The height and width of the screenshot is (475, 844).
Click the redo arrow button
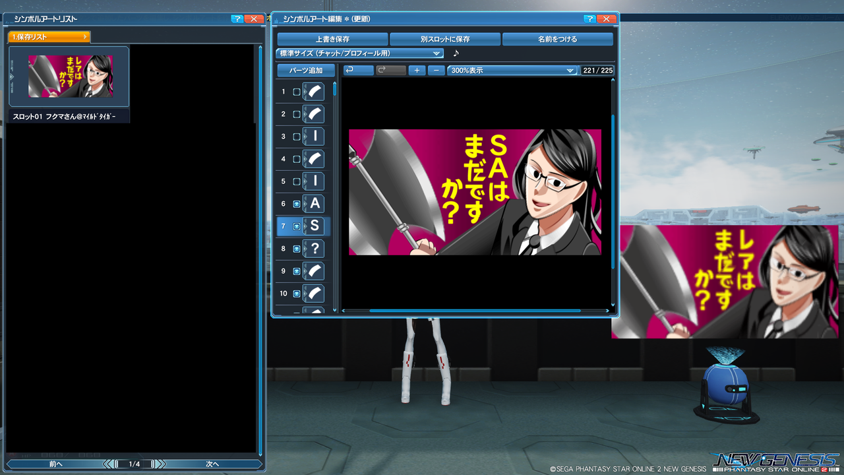point(391,70)
